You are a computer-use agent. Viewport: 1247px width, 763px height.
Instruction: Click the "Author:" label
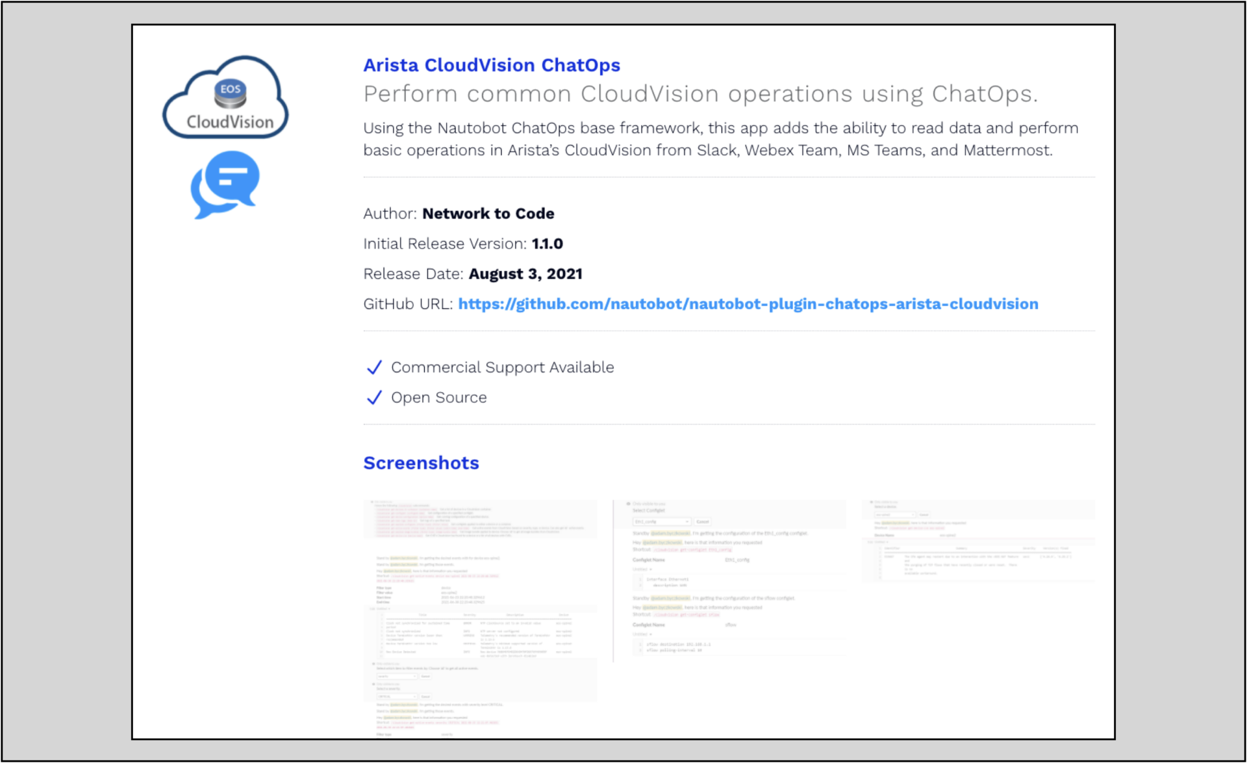[x=390, y=214]
